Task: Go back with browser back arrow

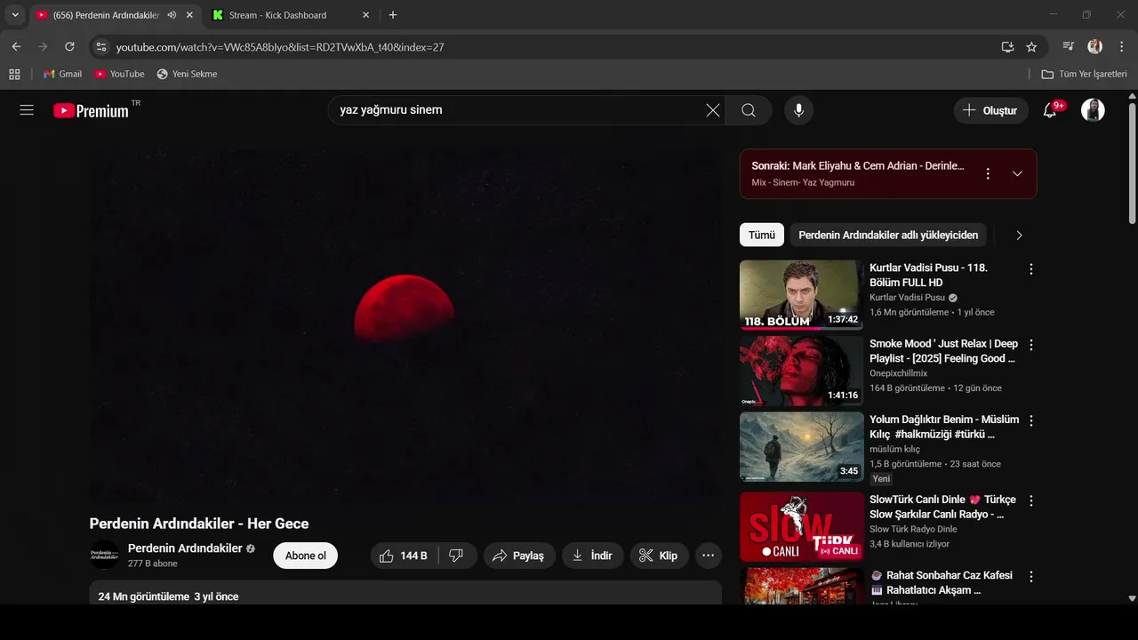Action: point(16,46)
